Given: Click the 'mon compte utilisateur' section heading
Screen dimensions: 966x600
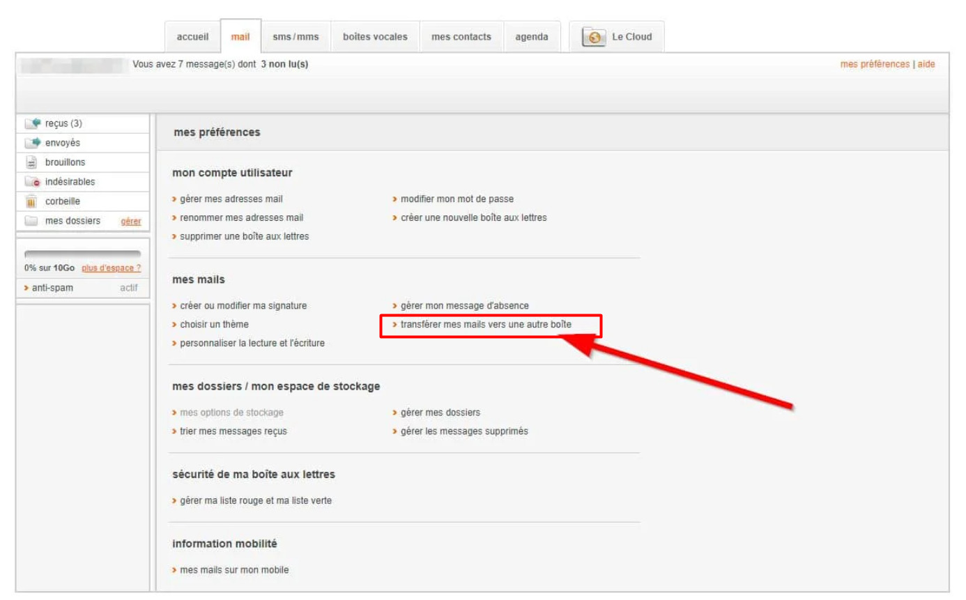Looking at the screenshot, I should (x=232, y=173).
